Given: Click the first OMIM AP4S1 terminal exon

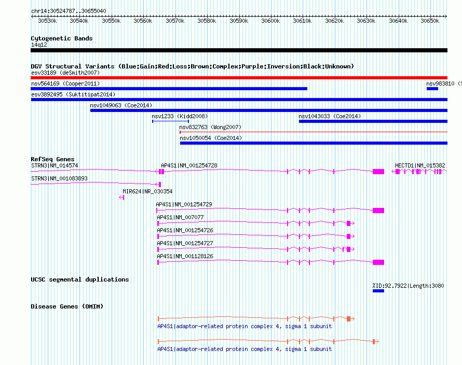Looking at the screenshot, I should [348, 319].
